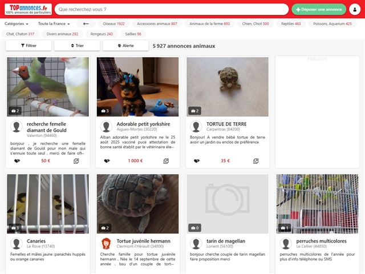This screenshot has height=274, width=365.
Task: Click photo count badge on tarin de magellan
Action: 195,228
